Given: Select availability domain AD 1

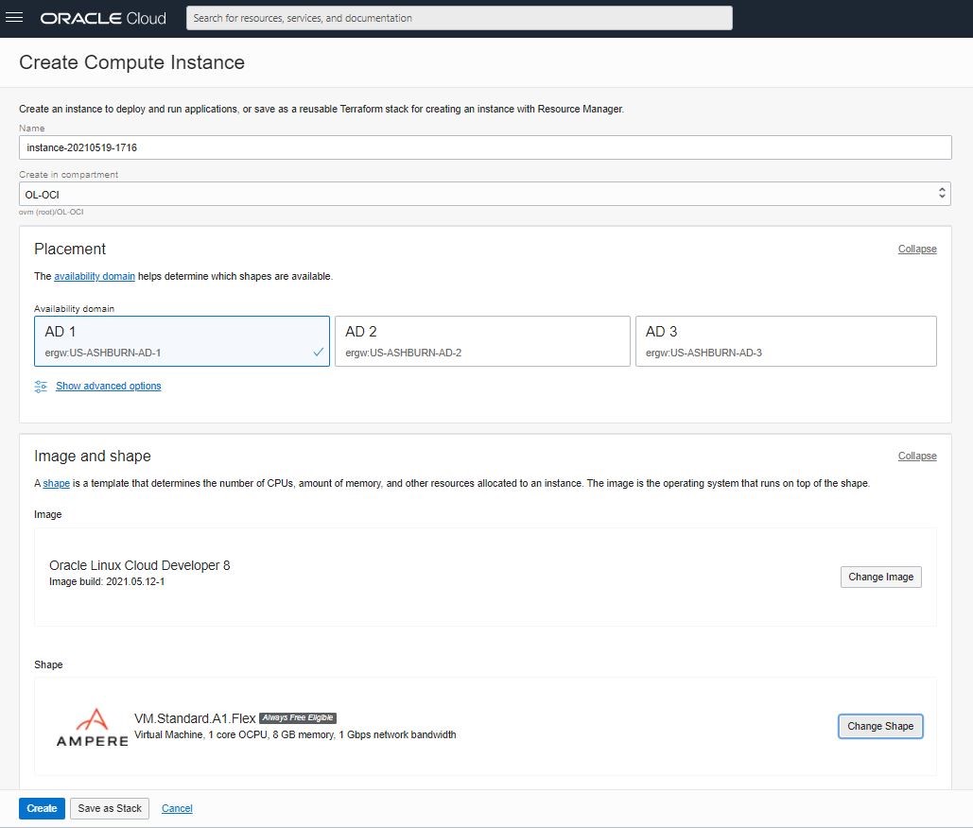Looking at the screenshot, I should click(182, 341).
